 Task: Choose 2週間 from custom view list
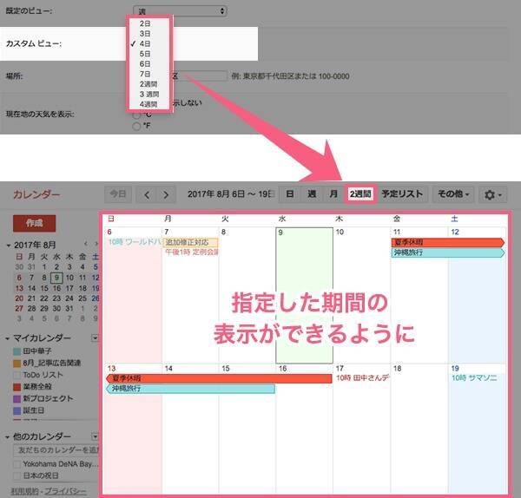(x=148, y=84)
